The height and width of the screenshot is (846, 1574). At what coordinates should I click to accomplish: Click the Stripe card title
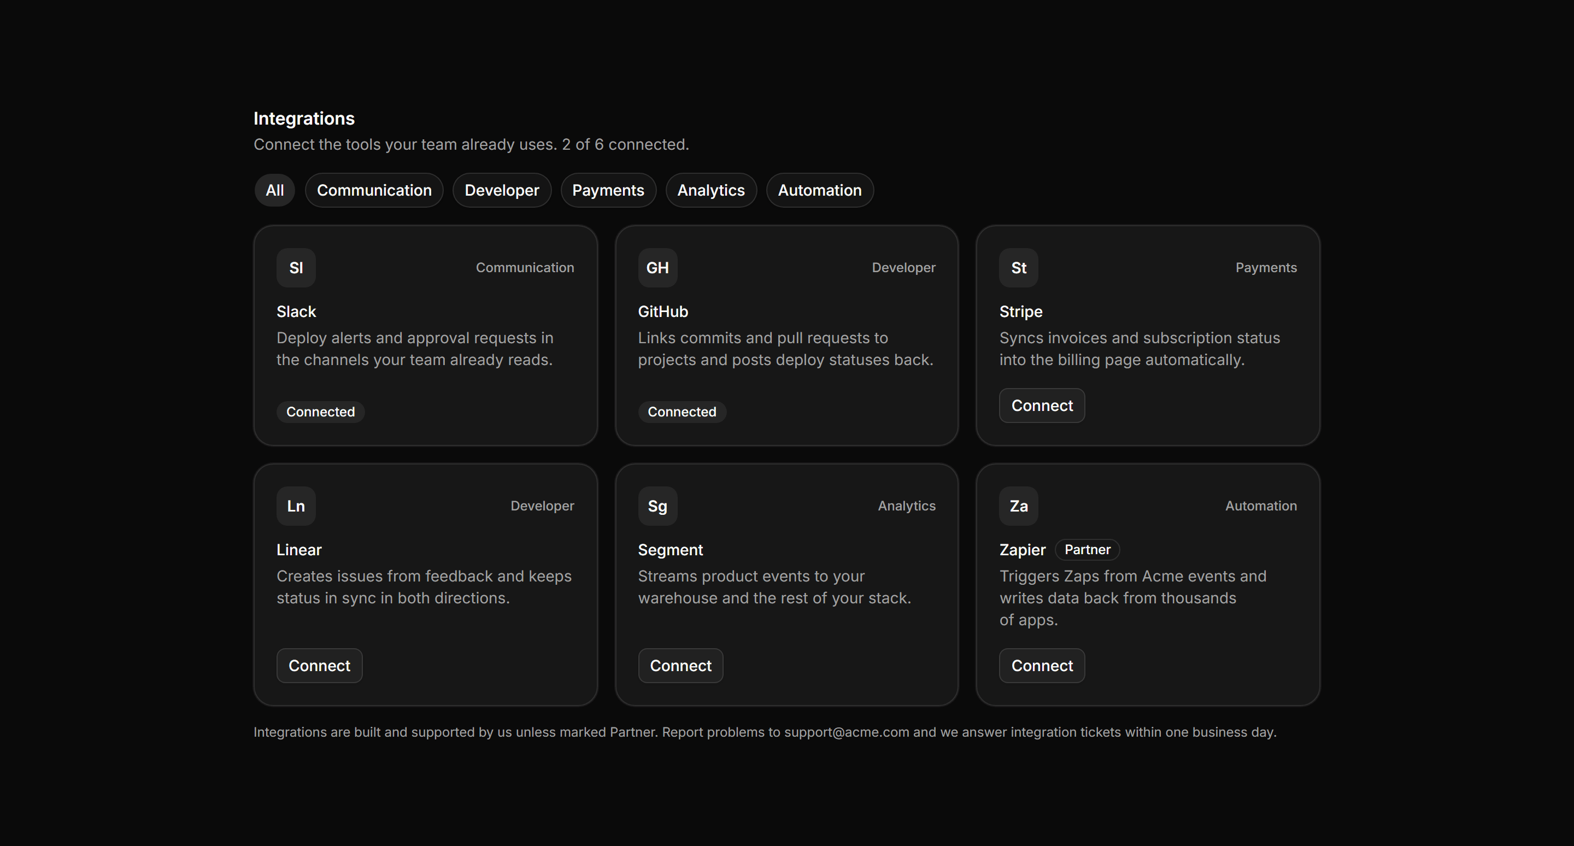click(1020, 312)
